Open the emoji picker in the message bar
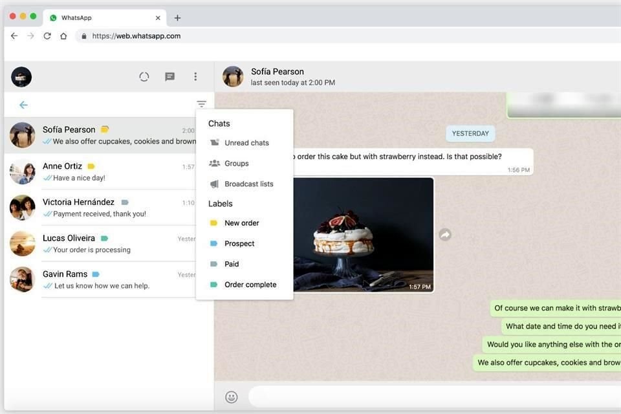Screen dimensions: 621x414 [x=231, y=397]
